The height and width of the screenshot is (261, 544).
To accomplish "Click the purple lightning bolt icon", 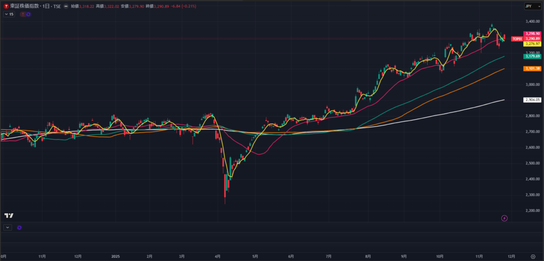I will pos(504,218).
